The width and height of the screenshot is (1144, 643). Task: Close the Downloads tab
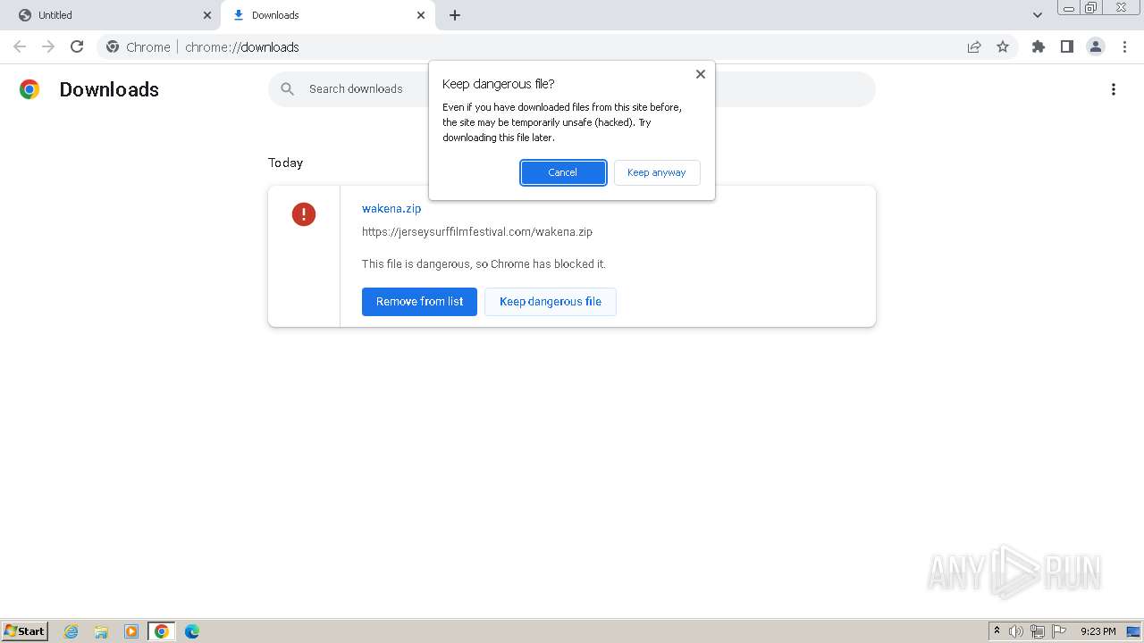(421, 15)
